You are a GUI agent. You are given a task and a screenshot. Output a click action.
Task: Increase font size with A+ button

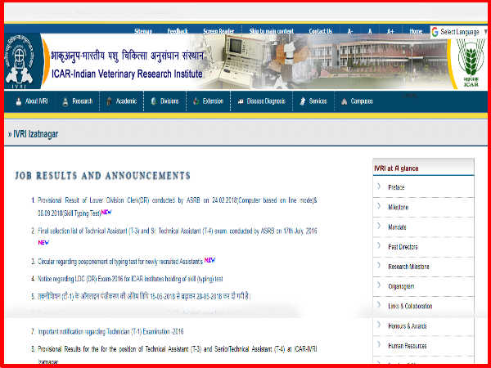tap(390, 31)
